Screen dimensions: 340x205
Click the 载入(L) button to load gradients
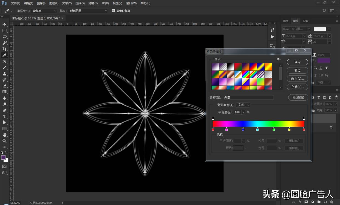(297, 79)
